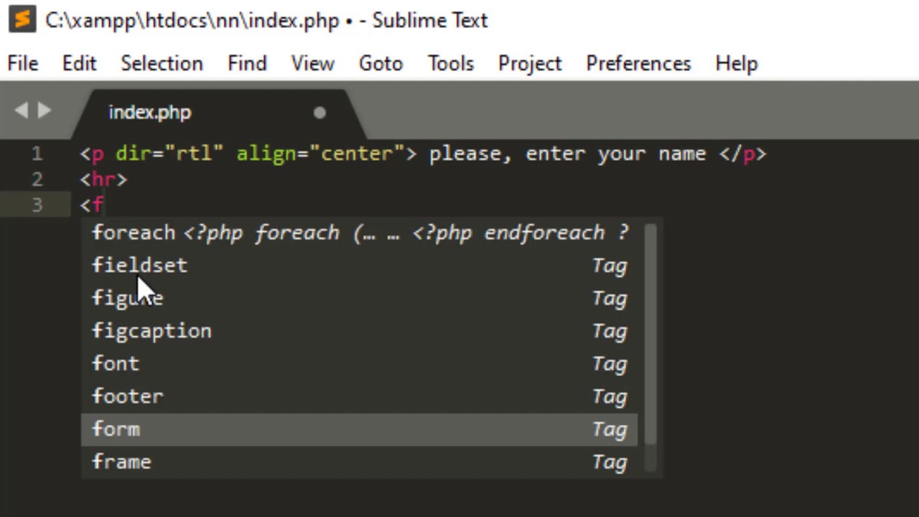Screen dimensions: 919x517
Task: Choose the form tag completion
Action: tap(359, 429)
